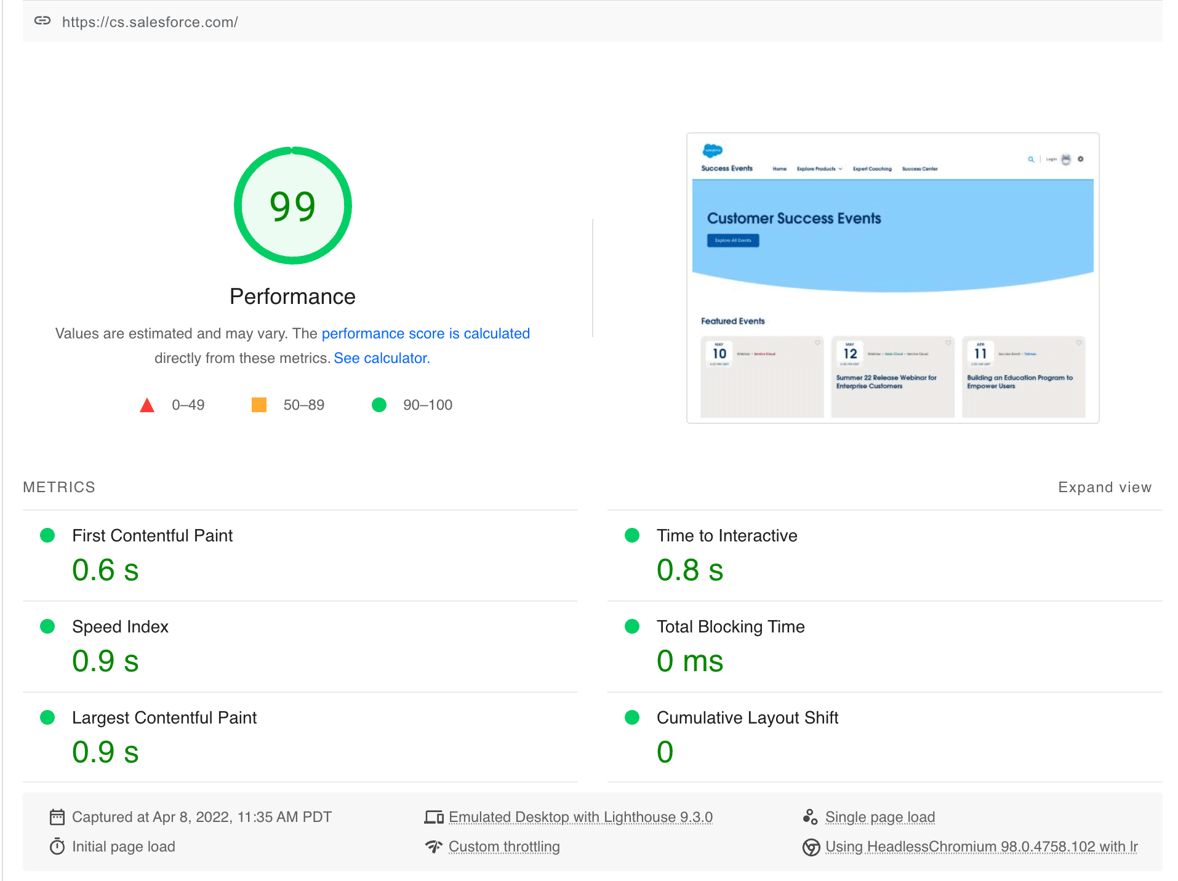Click the orange square 50–89 legend swatch
The height and width of the screenshot is (881, 1178).
[x=259, y=405]
